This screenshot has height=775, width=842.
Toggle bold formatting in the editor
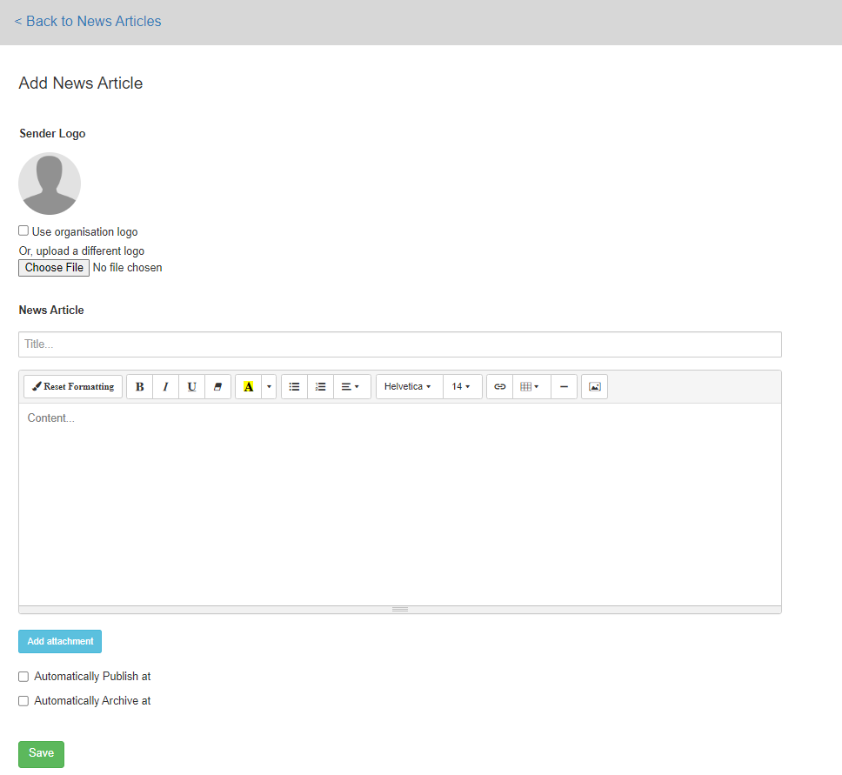pos(139,387)
